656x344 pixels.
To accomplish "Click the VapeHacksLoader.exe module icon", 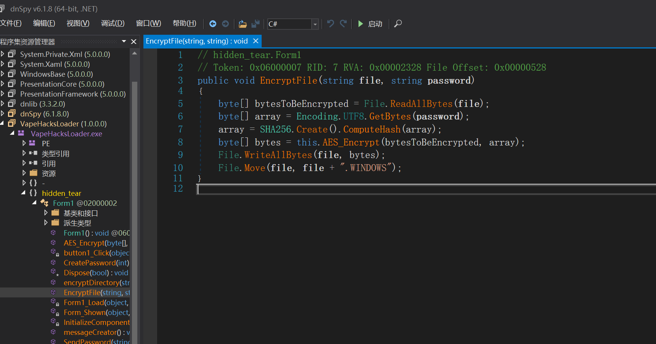I will pyautogui.click(x=21, y=133).
